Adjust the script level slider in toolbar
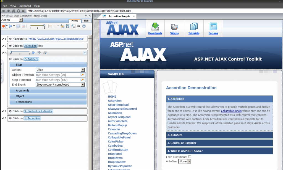 click(38, 26)
